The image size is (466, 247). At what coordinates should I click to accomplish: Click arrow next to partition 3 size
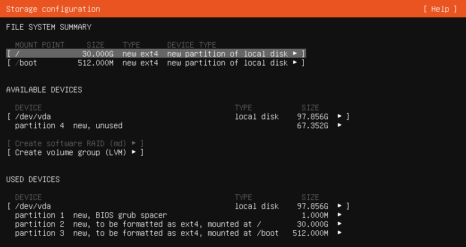340,233
